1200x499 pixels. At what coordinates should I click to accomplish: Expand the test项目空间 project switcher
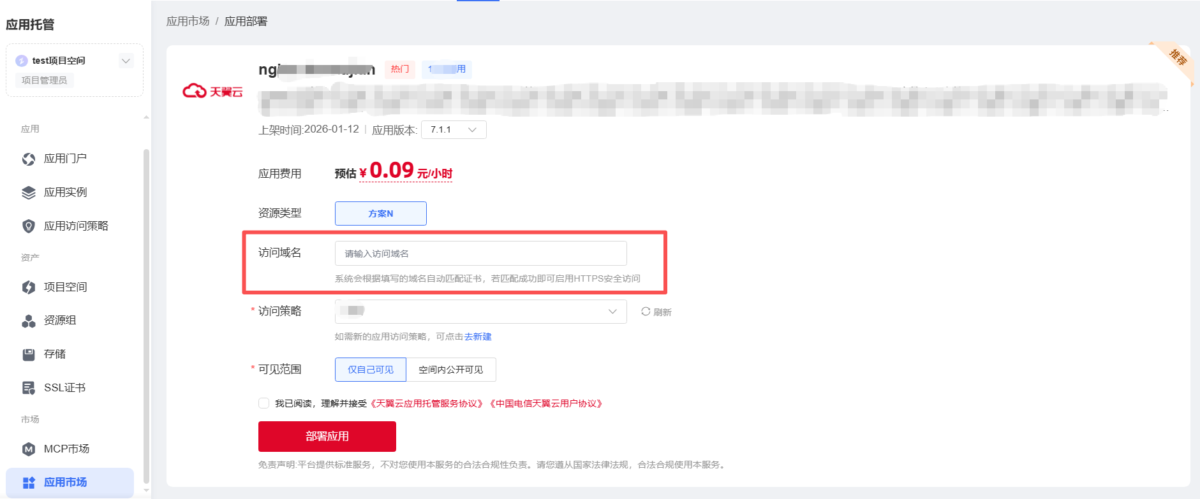pos(126,61)
